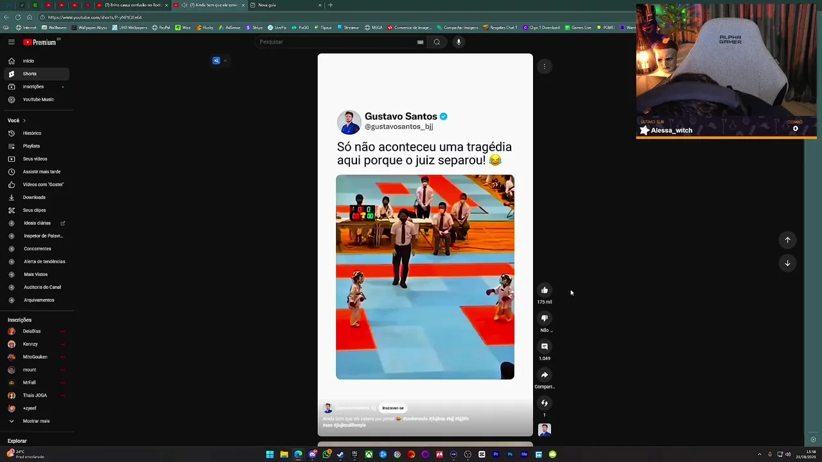Open Ideais diárias extension link
Viewport: 822px width, 462px height.
tap(37, 223)
